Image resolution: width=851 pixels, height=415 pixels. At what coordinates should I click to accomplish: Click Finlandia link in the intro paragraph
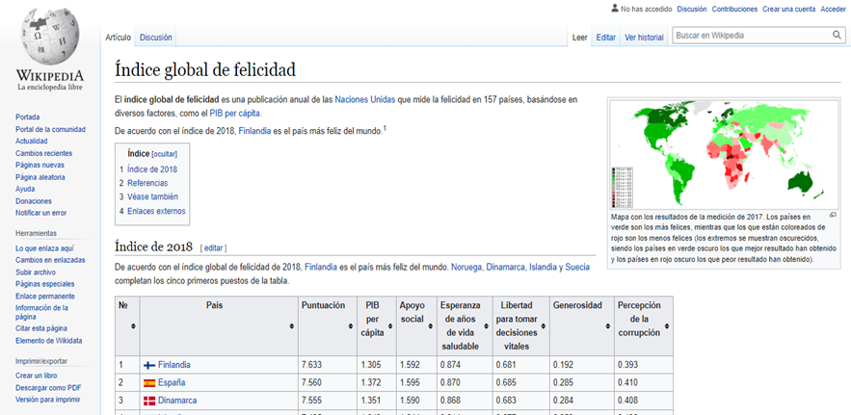[x=254, y=131]
